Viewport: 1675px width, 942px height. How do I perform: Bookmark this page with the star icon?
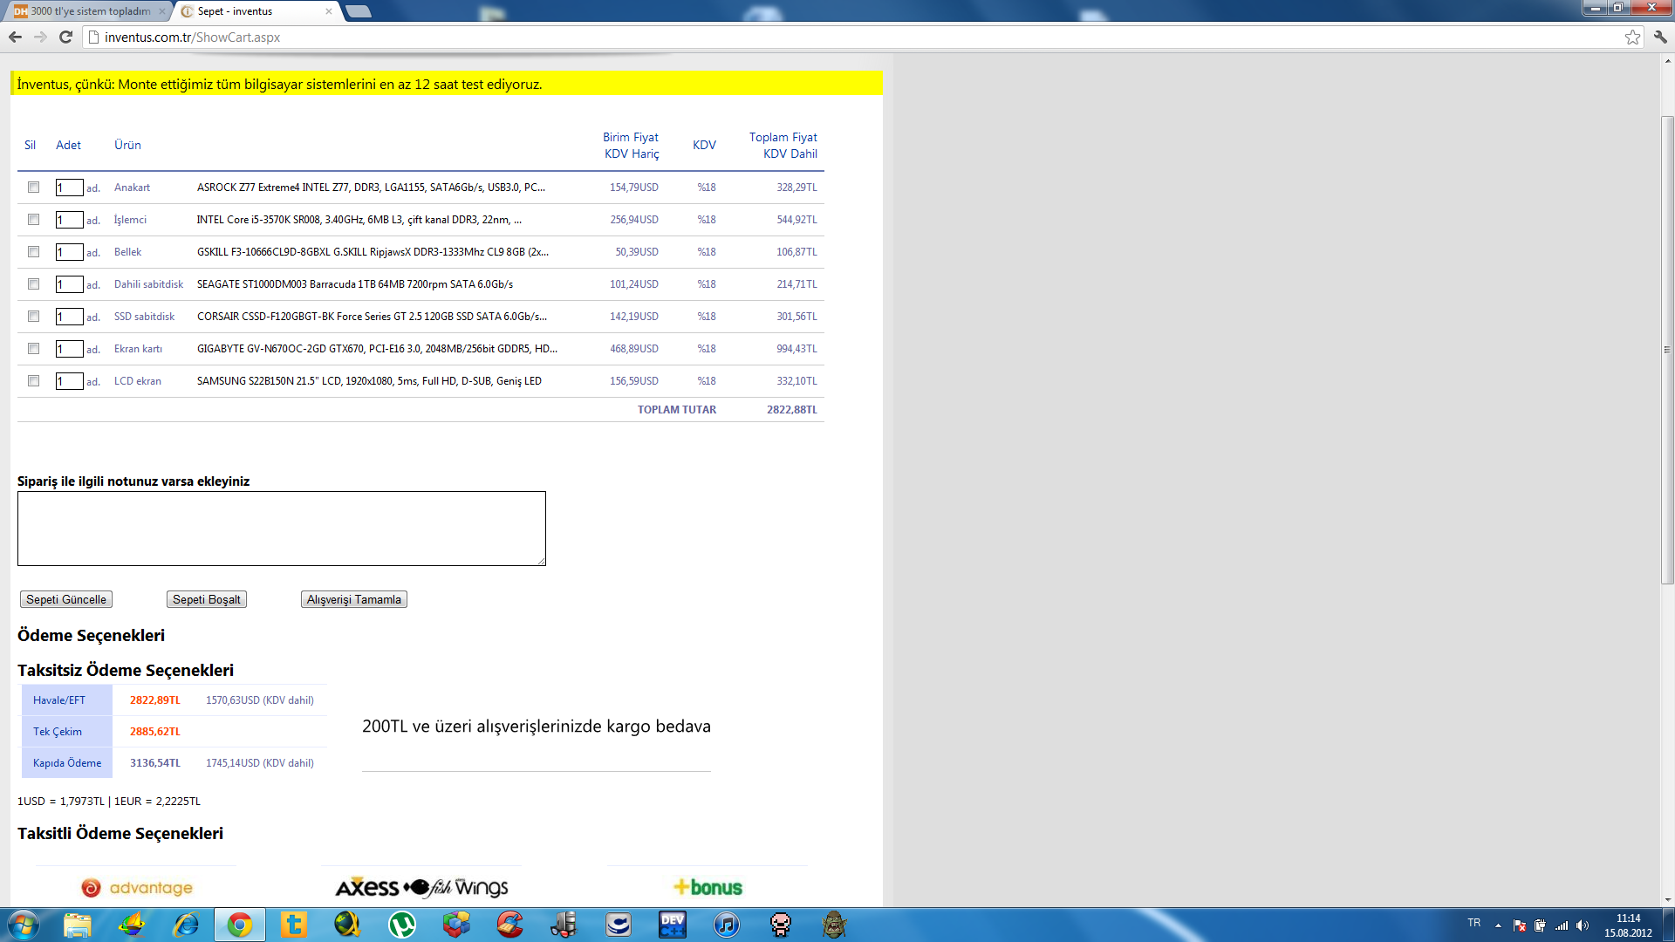point(1632,37)
